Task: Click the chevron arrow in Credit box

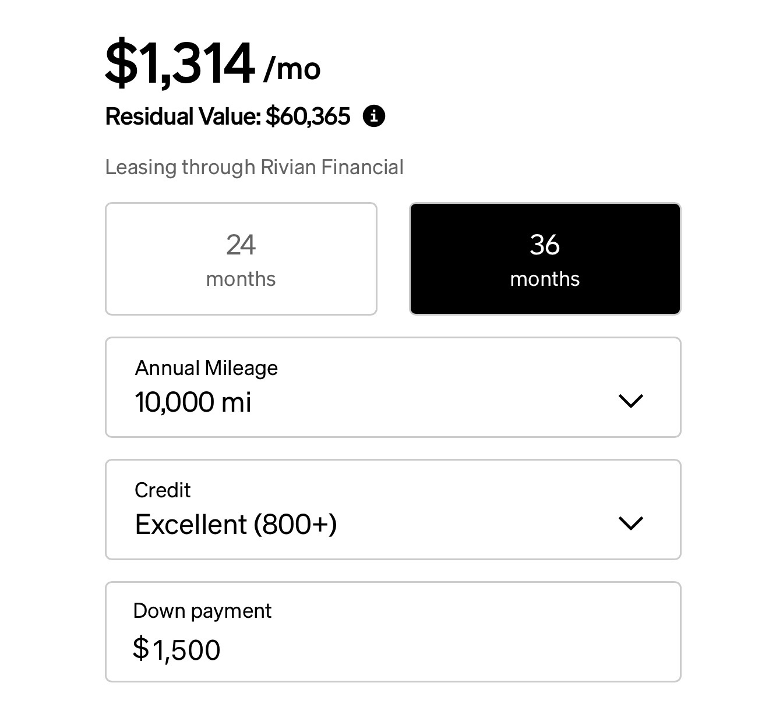Action: (x=630, y=523)
